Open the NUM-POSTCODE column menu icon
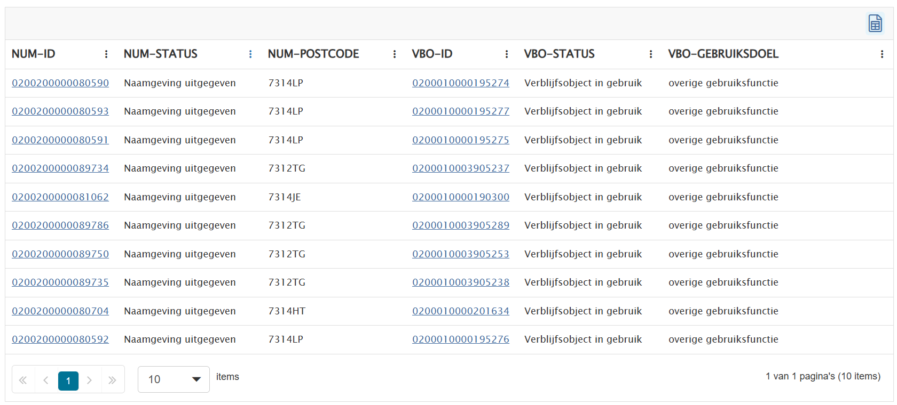This screenshot has width=897, height=405. (395, 54)
